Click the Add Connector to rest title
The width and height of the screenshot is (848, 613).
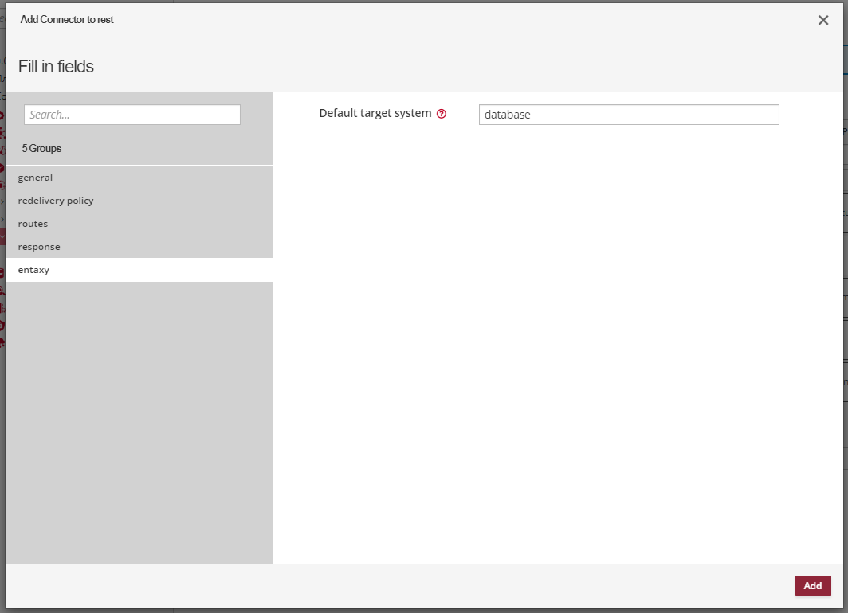pos(67,20)
